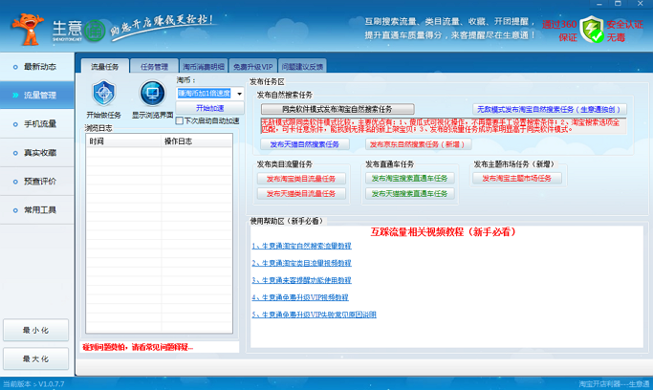
Task: Open the 赚淘币加1倍速度 dropdown
Action: pyautogui.click(x=239, y=94)
